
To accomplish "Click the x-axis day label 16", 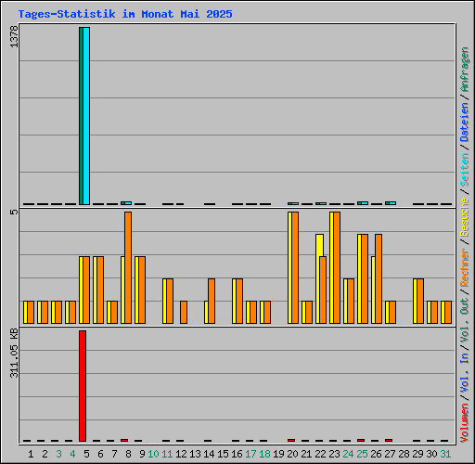I will tap(237, 454).
